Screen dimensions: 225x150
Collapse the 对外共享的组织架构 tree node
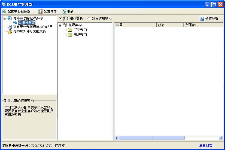coord(5,18)
